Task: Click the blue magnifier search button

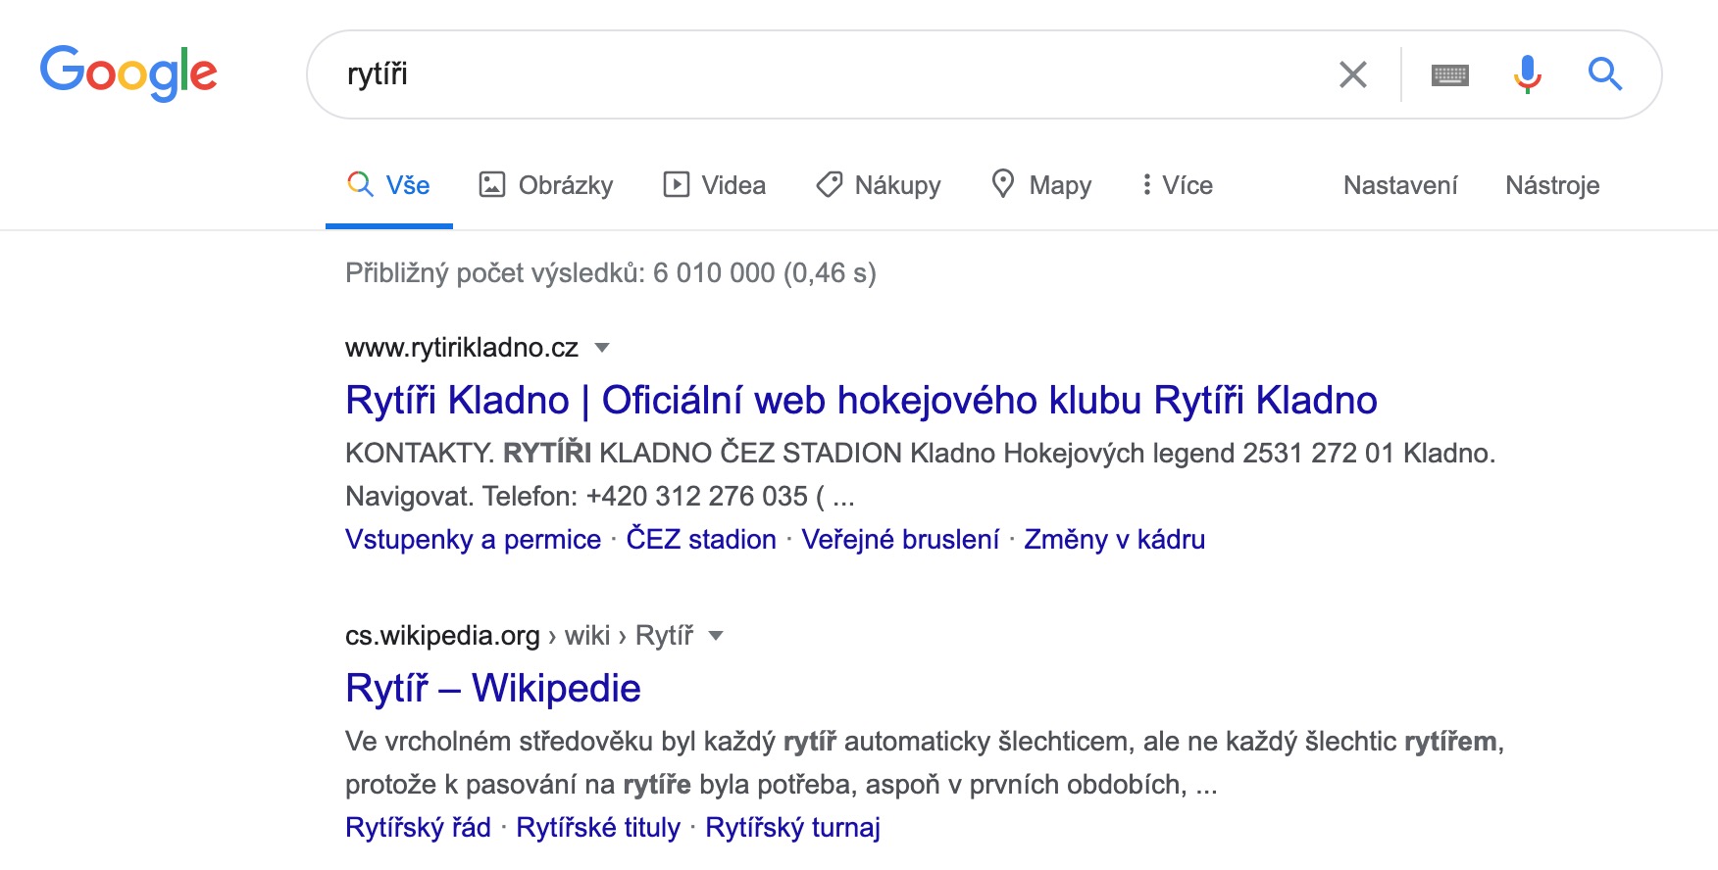Action: coord(1604,74)
